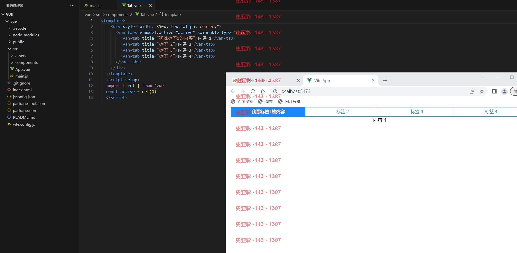Screen dimensions: 517x253
Task: Click the 'vue' import string in code
Action: tap(160, 86)
